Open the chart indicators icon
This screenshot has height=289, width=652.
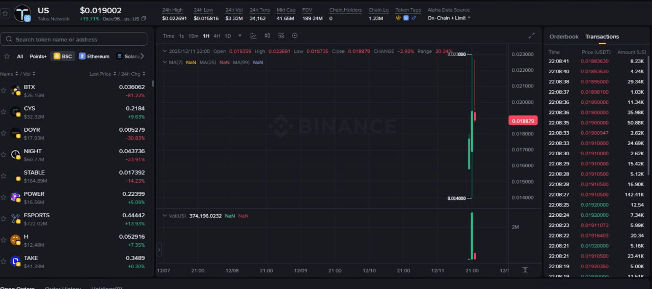coord(253,36)
